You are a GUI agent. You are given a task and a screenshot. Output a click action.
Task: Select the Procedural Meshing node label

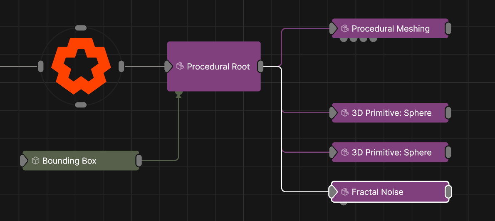point(391,29)
